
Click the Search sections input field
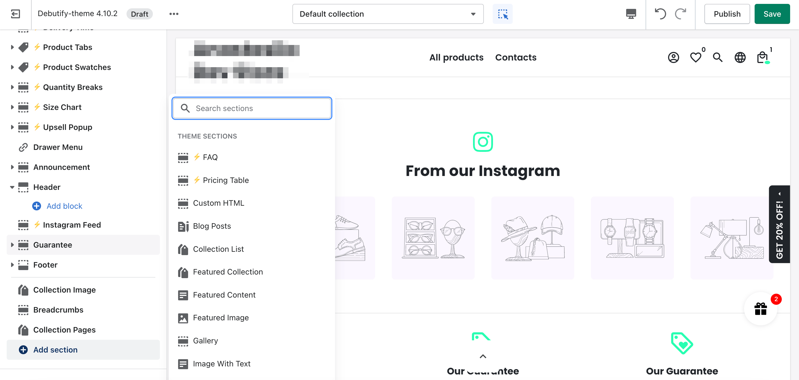tap(252, 108)
